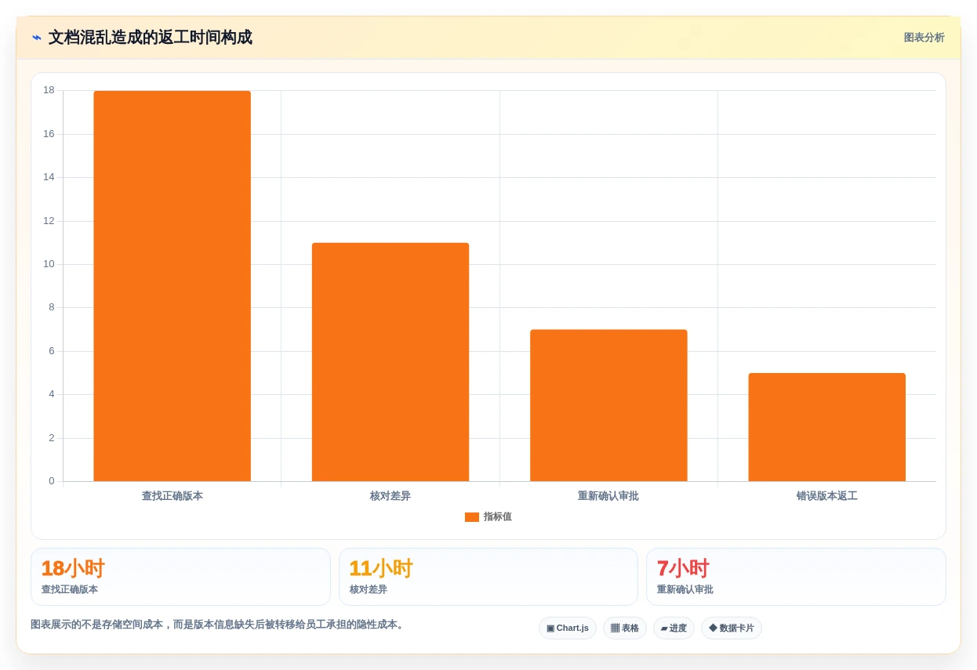
Task: Toggle the 指标值 legend item
Action: point(488,517)
